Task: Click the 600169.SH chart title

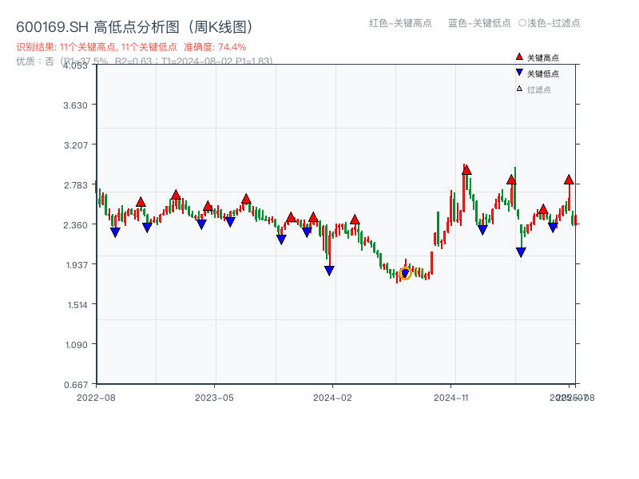Action: click(134, 27)
